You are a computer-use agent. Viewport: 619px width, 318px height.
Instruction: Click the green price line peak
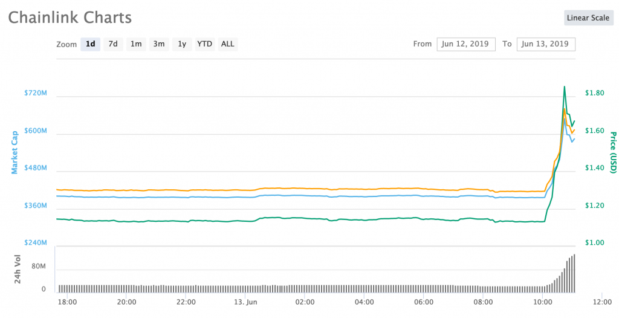(565, 86)
